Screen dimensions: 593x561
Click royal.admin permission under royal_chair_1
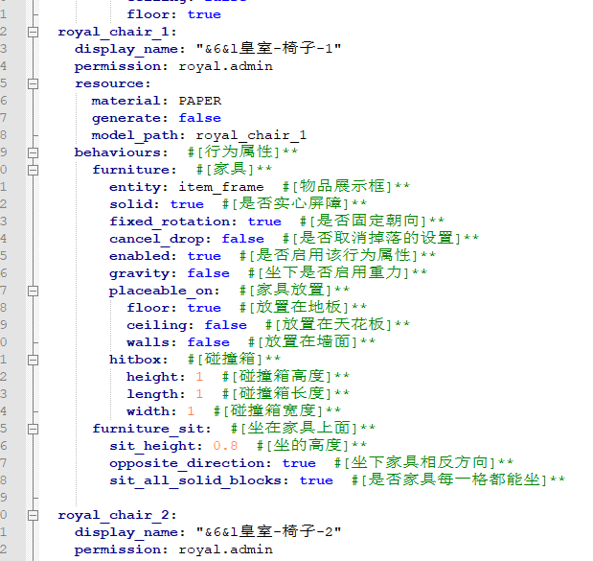tap(225, 66)
